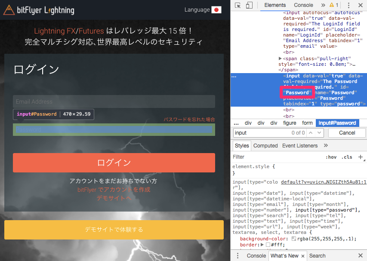Image resolution: width=367 pixels, height=261 pixels.
Task: Activate the inspect element picker icon
Action: pyautogui.click(x=237, y=6)
